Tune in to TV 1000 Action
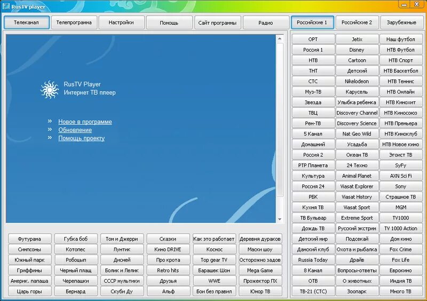The image size is (427, 301). pyautogui.click(x=401, y=228)
